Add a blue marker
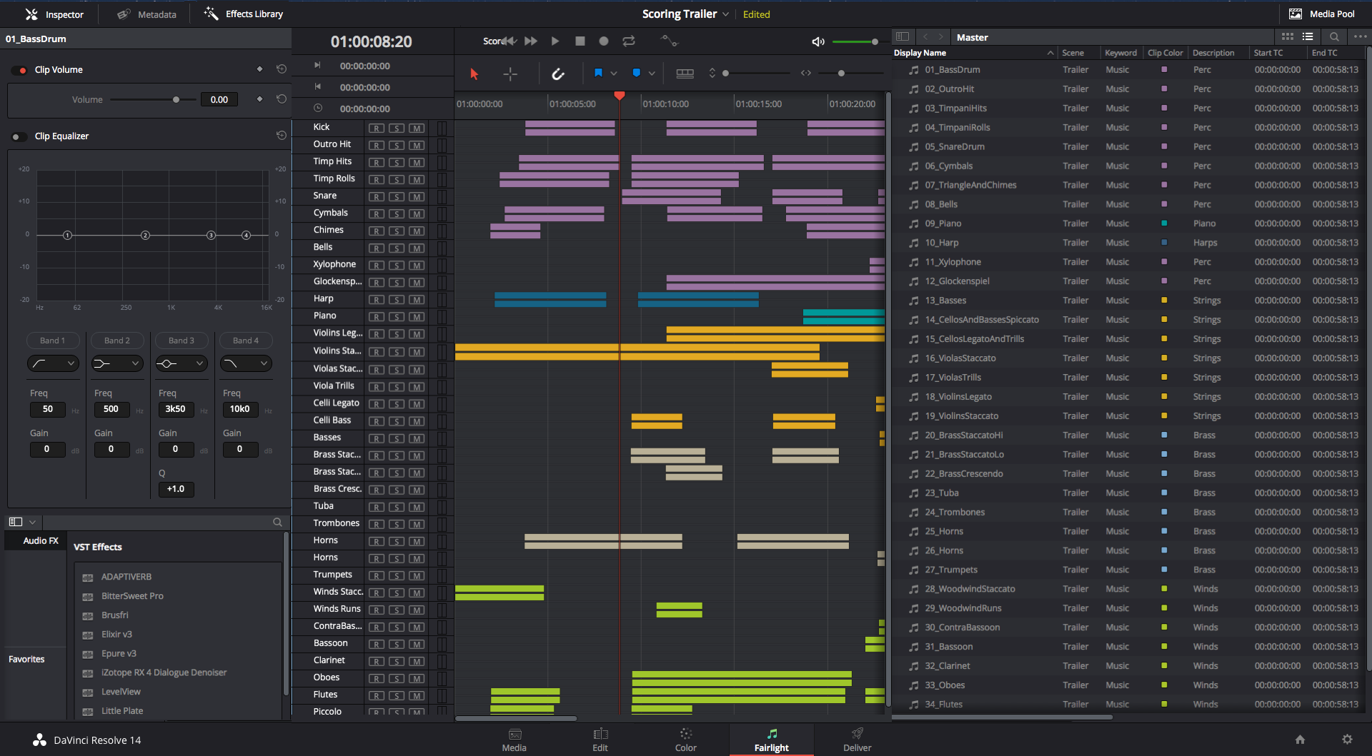Screen dimensions: 1372x756 [636, 73]
